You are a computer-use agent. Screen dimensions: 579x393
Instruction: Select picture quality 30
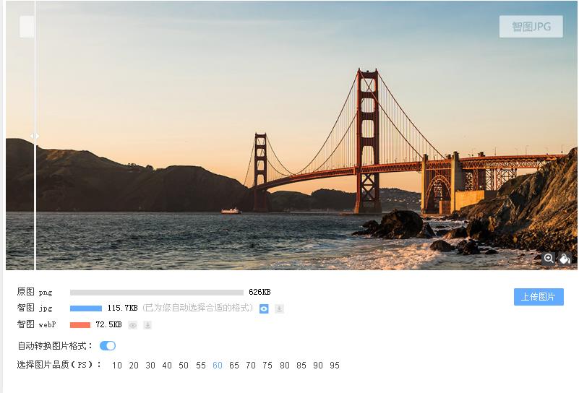[x=150, y=366]
